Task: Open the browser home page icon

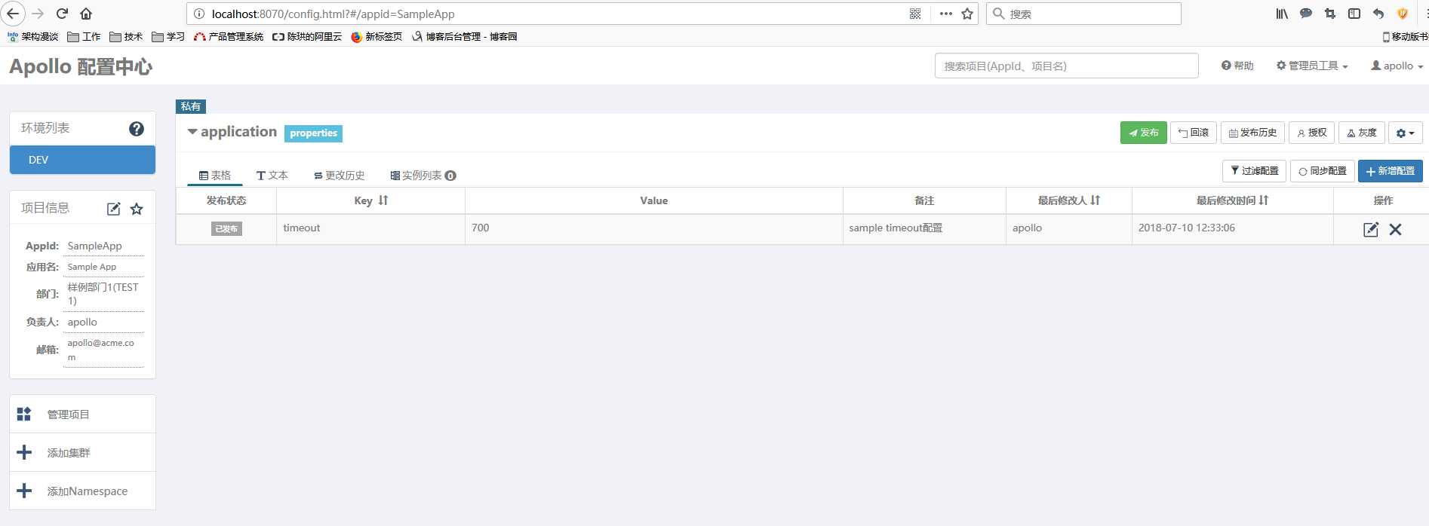Action: [x=86, y=14]
